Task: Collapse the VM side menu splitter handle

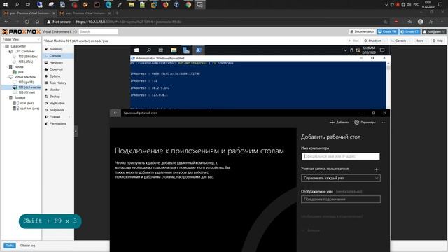Action: click(x=76, y=131)
